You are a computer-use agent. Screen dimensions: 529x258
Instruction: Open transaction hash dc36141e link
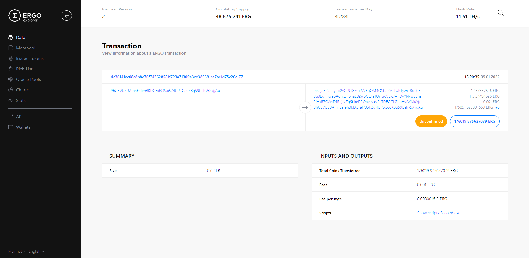(x=177, y=77)
